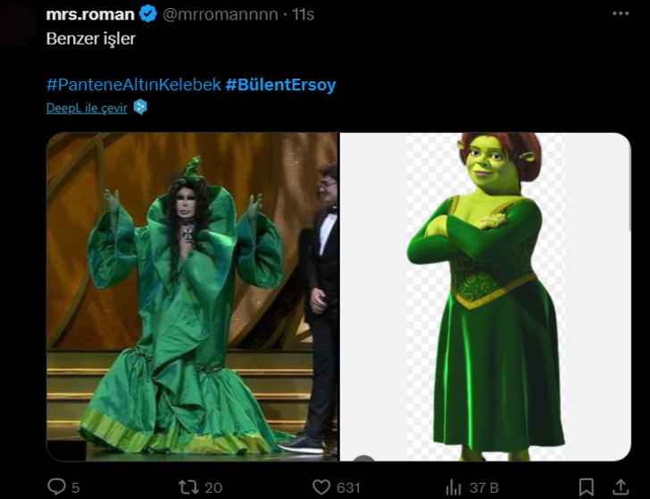Click the "DeepL ile çevir" translate link
650x499 pixels.
88,108
